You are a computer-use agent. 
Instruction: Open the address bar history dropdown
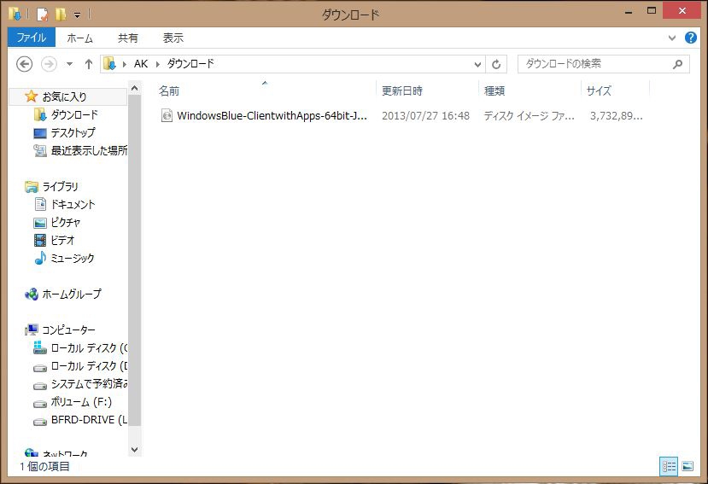477,65
